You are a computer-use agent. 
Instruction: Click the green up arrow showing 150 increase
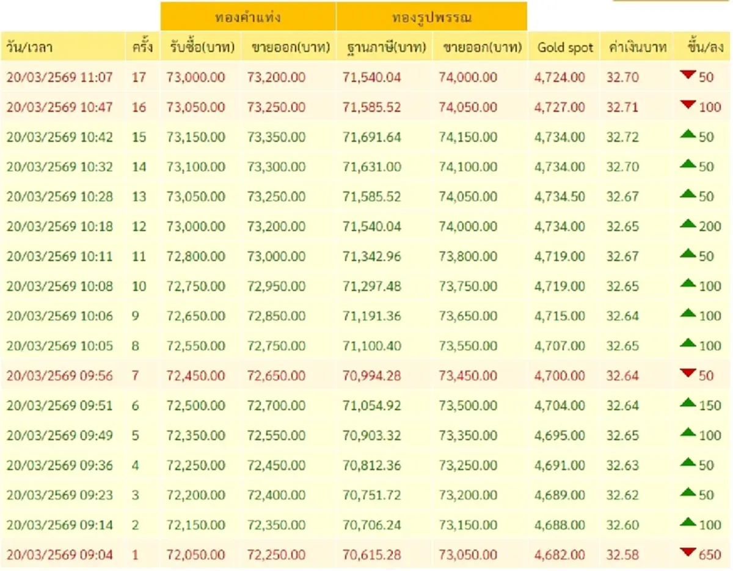coord(689,402)
